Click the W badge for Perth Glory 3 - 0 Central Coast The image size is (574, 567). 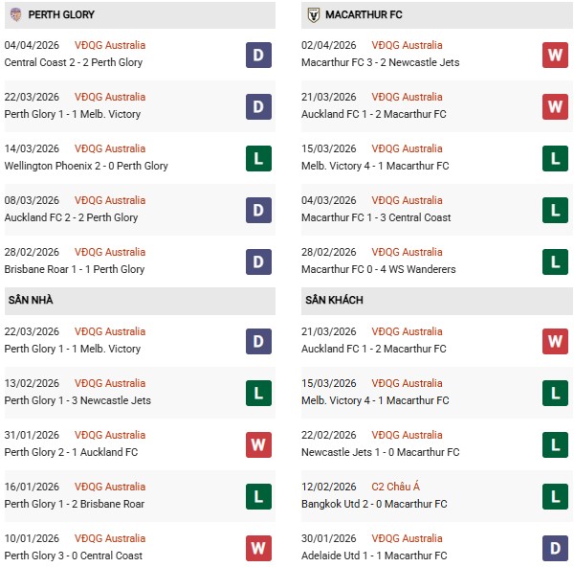click(x=258, y=548)
